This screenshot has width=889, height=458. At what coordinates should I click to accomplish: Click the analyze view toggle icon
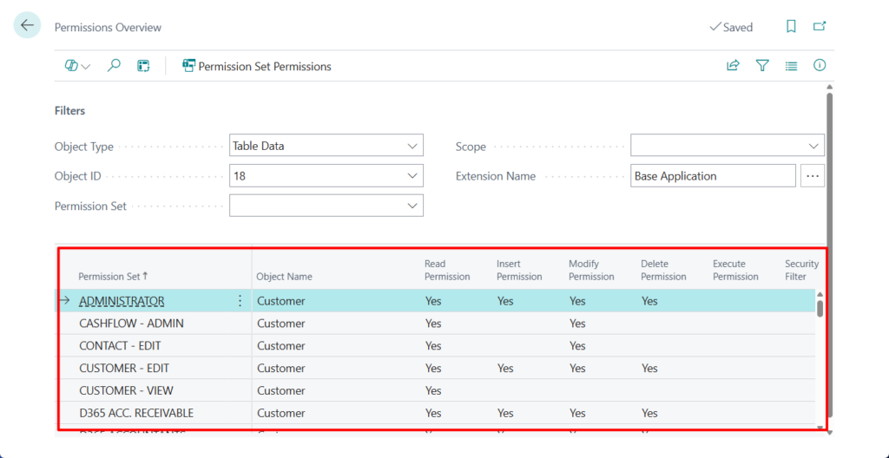pyautogui.click(x=77, y=66)
